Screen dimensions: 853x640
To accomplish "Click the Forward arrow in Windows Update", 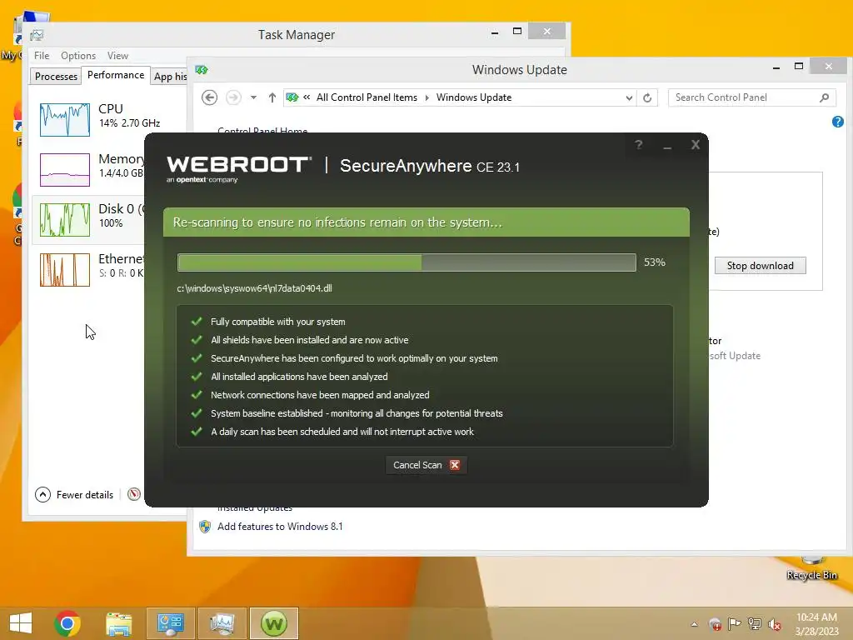I will point(233,97).
